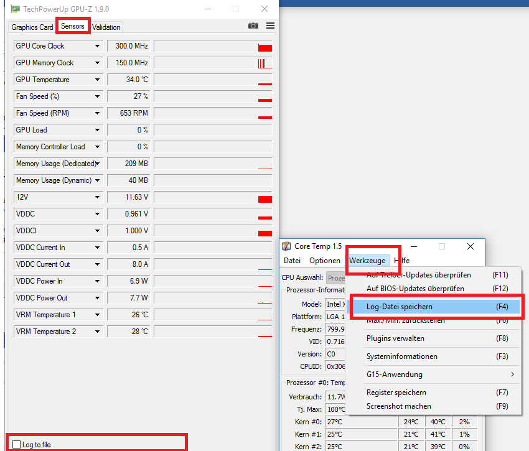Click the 0.961 V VDDC value
Image resolution: width=529 pixels, height=451 pixels.
(129, 214)
